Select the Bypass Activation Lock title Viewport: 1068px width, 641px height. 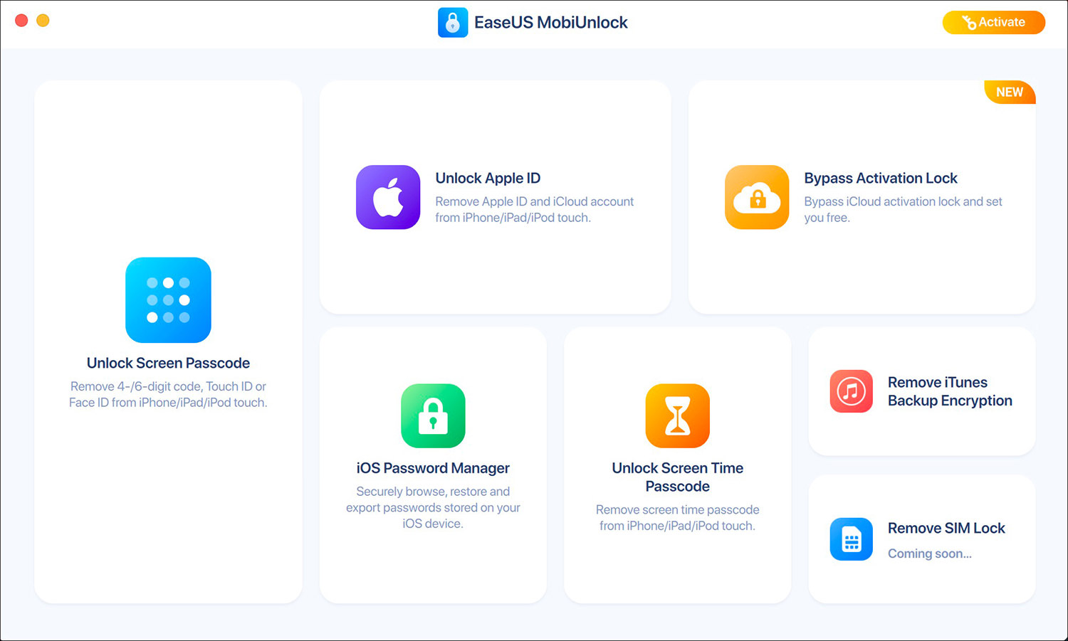[881, 178]
